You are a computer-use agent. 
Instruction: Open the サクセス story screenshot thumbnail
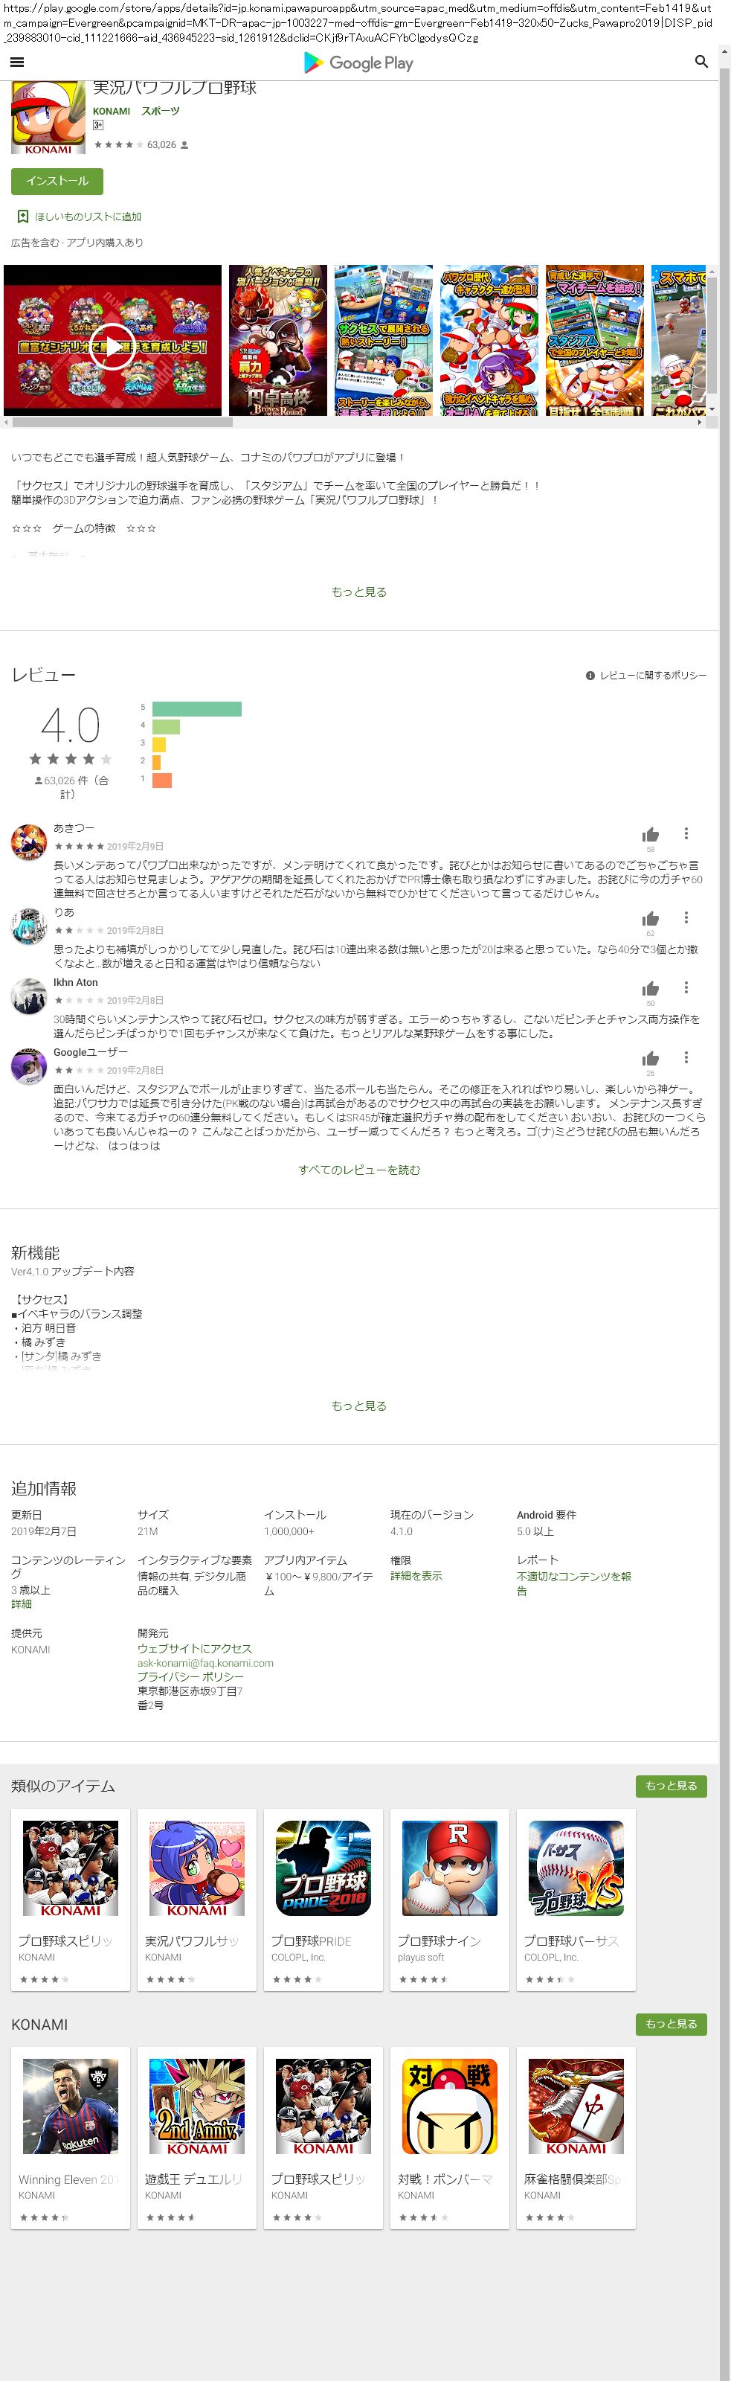point(384,340)
